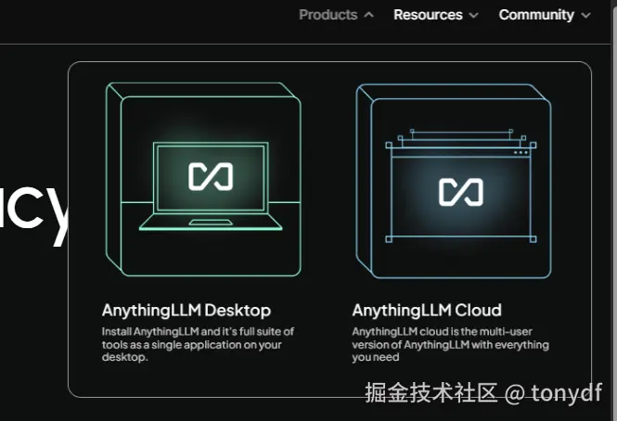
Task: Click the AnythingLLM logo in cloud window
Action: pos(461,192)
